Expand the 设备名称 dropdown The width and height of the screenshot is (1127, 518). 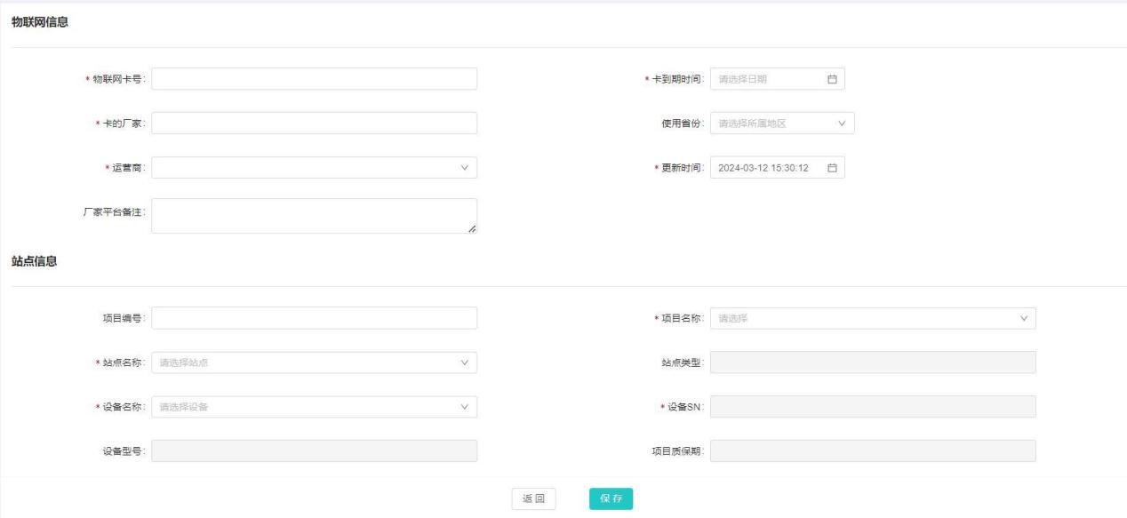tap(314, 407)
